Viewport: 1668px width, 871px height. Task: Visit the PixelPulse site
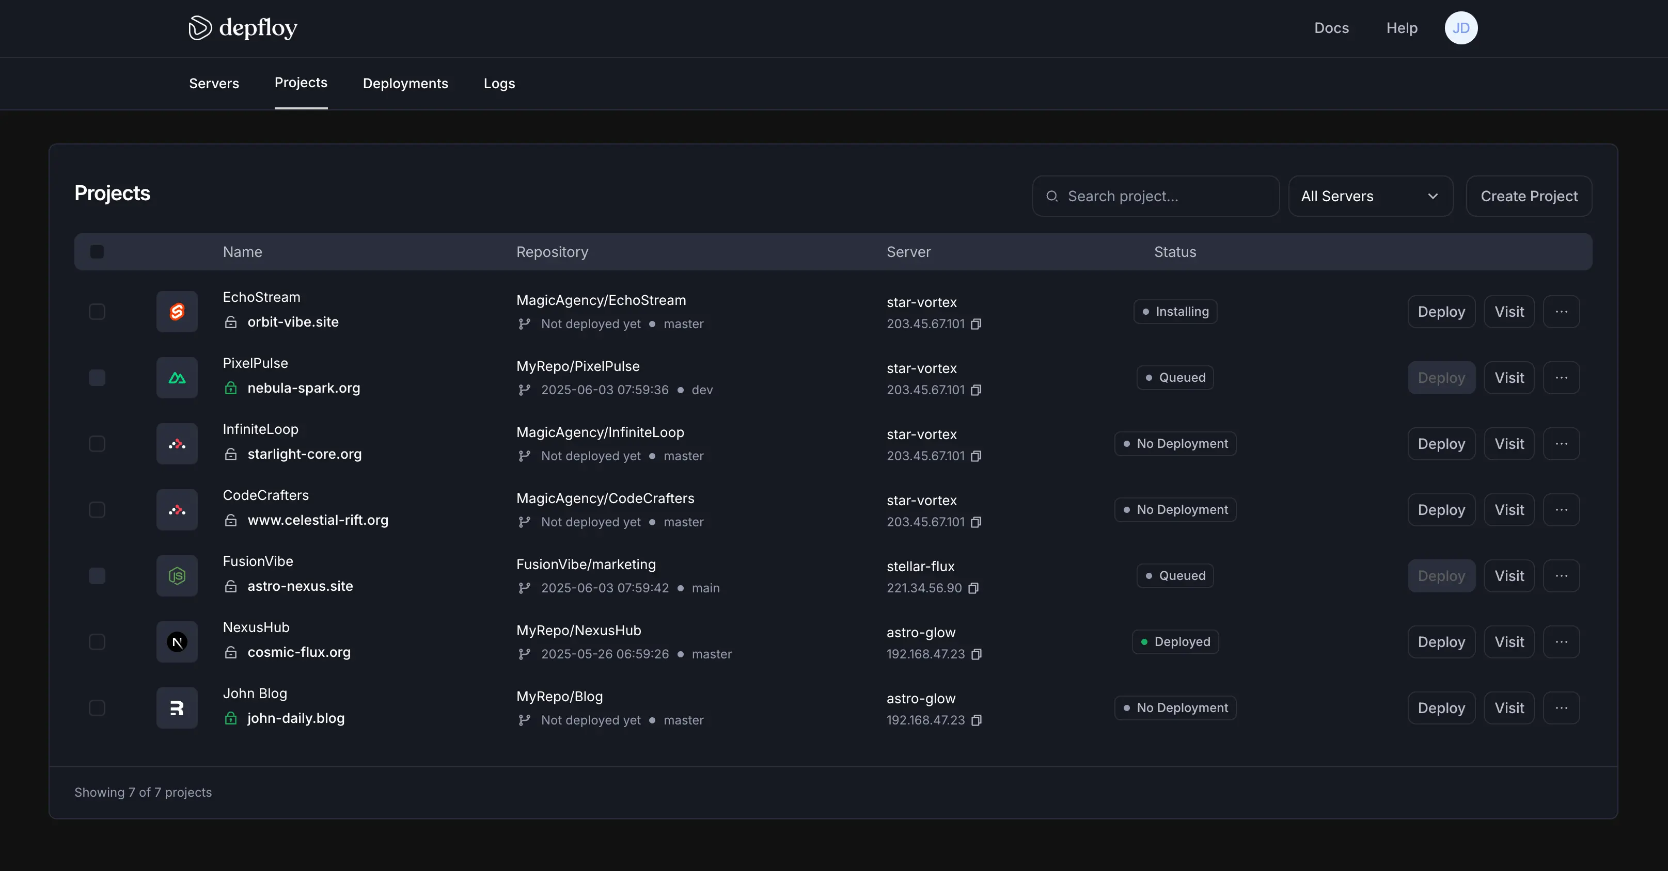click(1509, 378)
